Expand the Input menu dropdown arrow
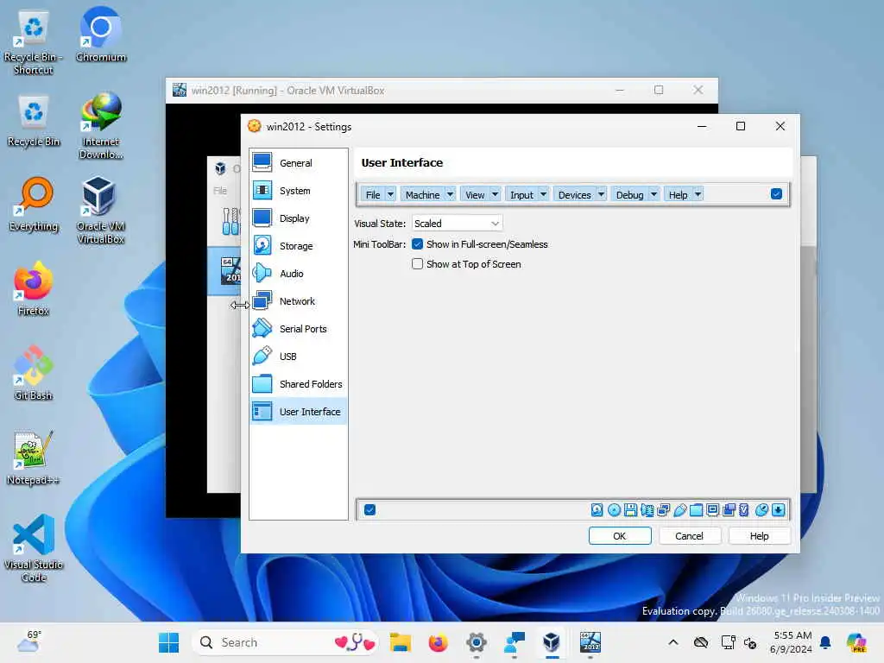This screenshot has width=884, height=663. [544, 194]
